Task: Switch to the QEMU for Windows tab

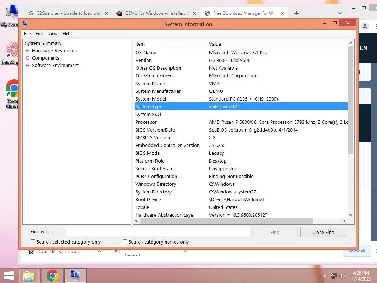Action: click(x=156, y=13)
